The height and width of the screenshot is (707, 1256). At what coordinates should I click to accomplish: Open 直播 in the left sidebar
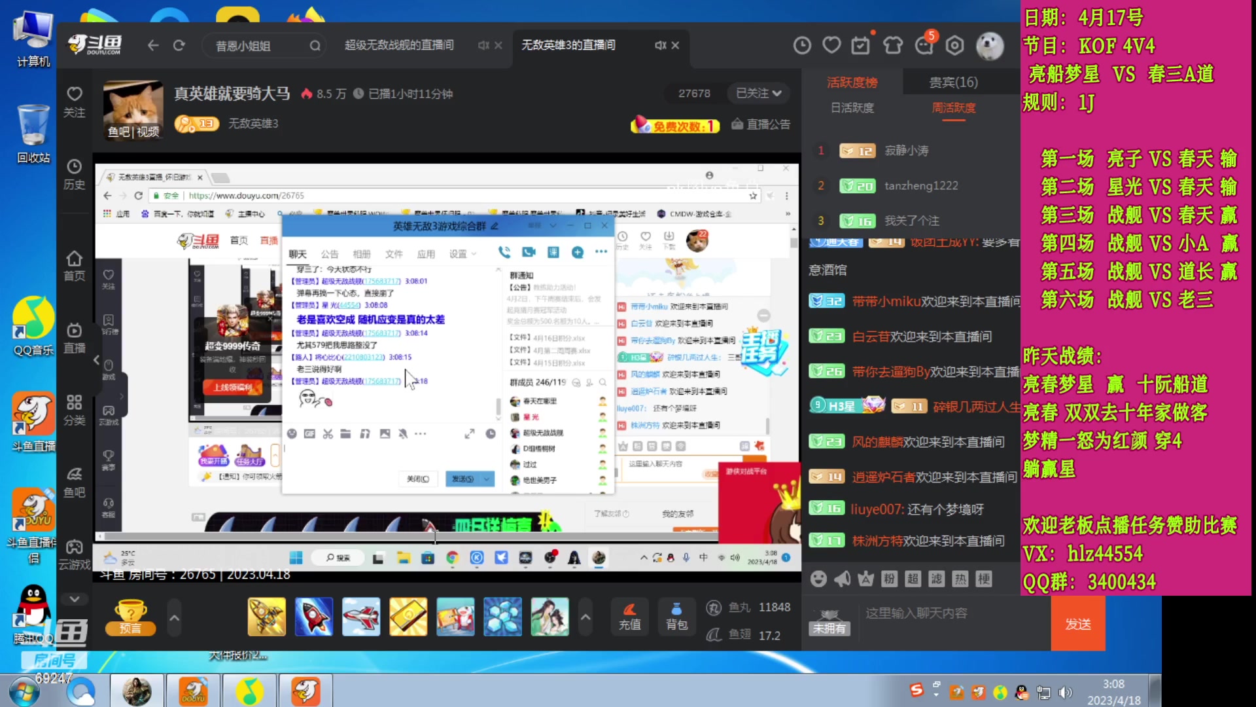tap(75, 338)
